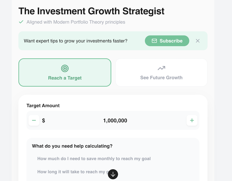Focus the Target Amount value field
The image size is (232, 181).
pyautogui.click(x=115, y=121)
